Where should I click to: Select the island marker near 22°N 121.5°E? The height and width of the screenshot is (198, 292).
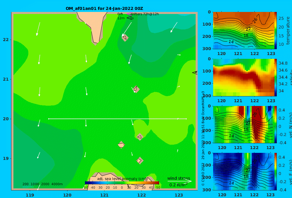[x=125, y=38]
